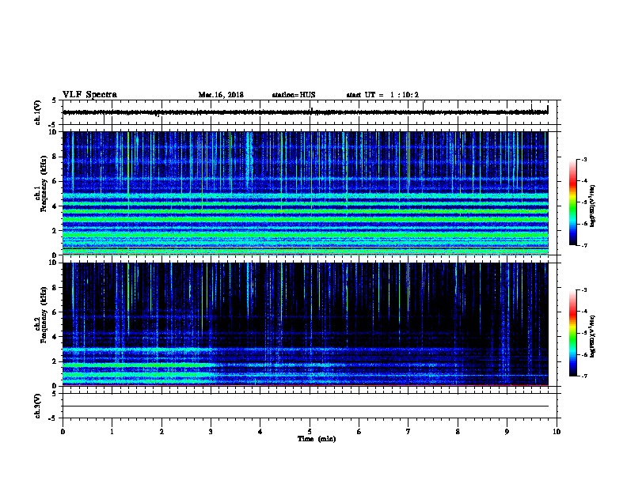Click inside the ch.1 spectrogram panel
Viewport: 627px width, 484px height.
[305, 193]
